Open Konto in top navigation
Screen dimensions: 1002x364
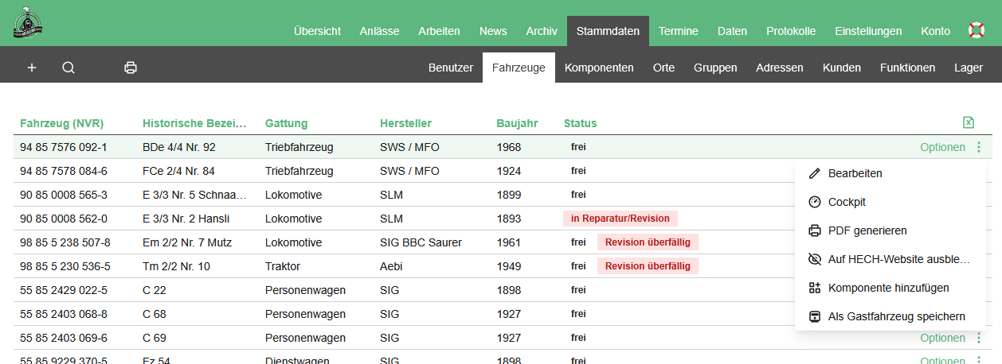click(x=935, y=31)
